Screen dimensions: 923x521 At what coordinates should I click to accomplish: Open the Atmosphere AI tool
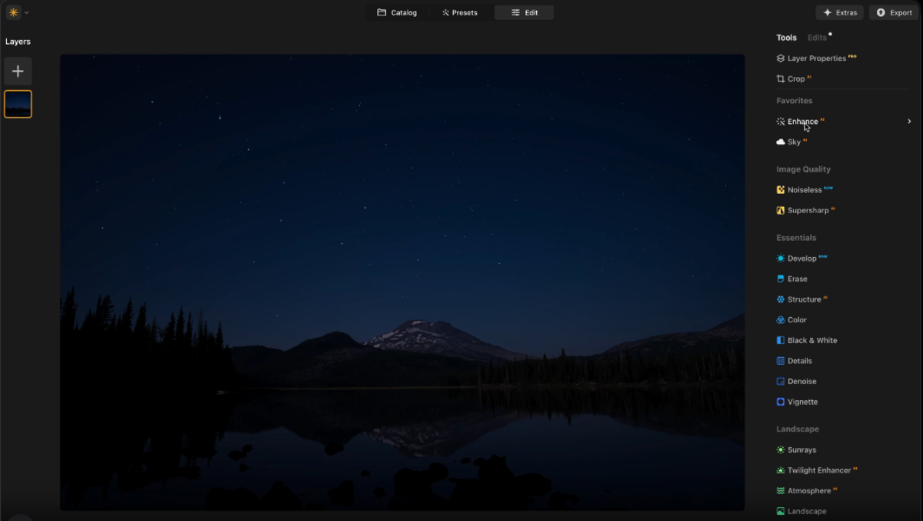point(807,490)
